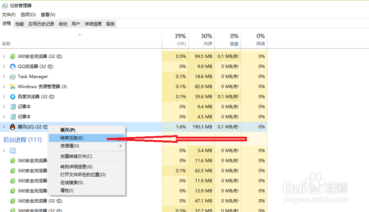Sort processes by the 网络 column

pos(254,40)
